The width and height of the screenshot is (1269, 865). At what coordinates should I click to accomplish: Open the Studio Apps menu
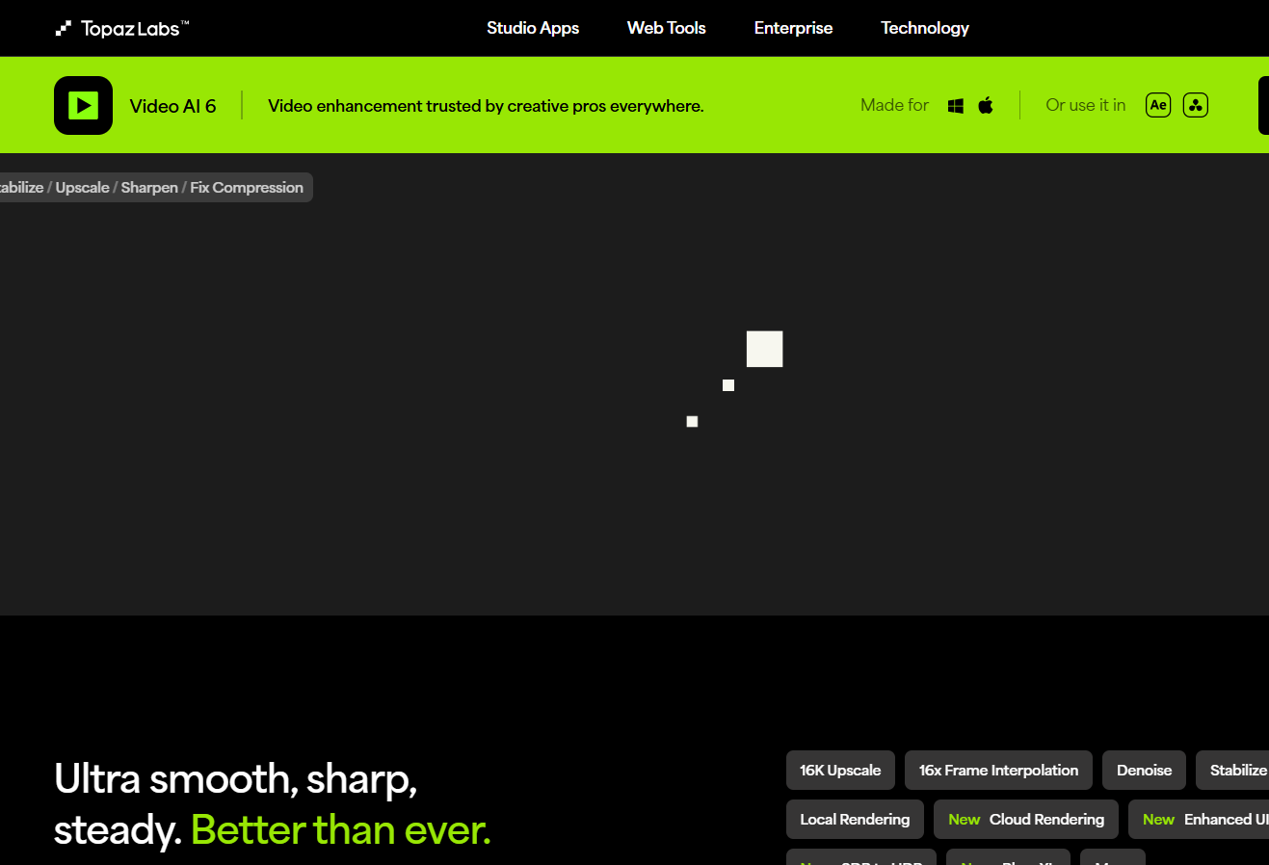pyautogui.click(x=533, y=28)
